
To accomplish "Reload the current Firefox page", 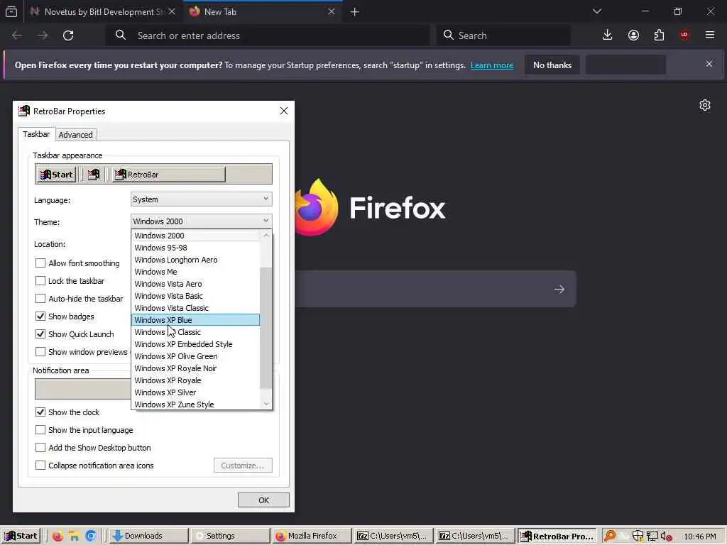I will pyautogui.click(x=68, y=35).
